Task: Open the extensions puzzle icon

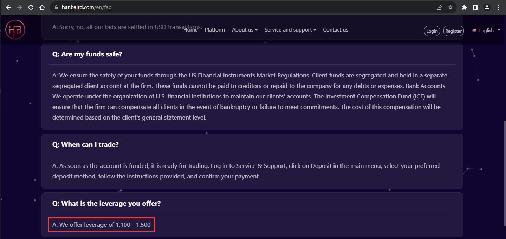Action: point(465,7)
